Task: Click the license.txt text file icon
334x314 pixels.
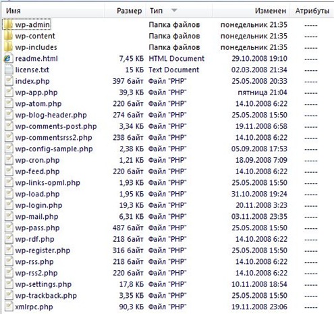Action: [x=9, y=70]
